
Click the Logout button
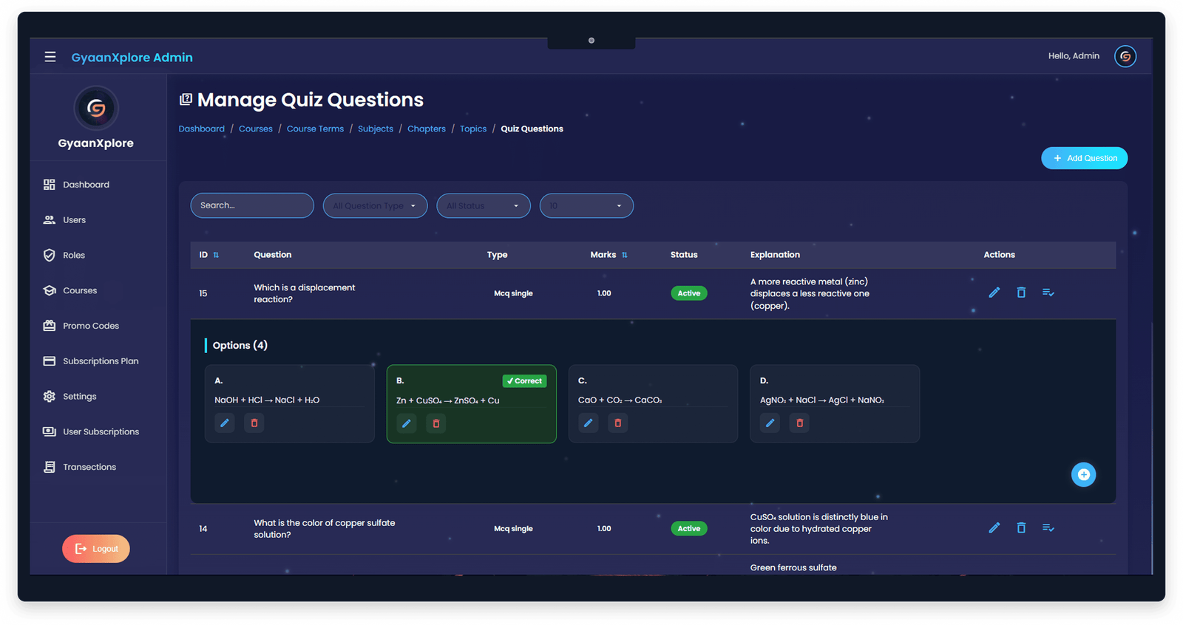click(x=96, y=549)
